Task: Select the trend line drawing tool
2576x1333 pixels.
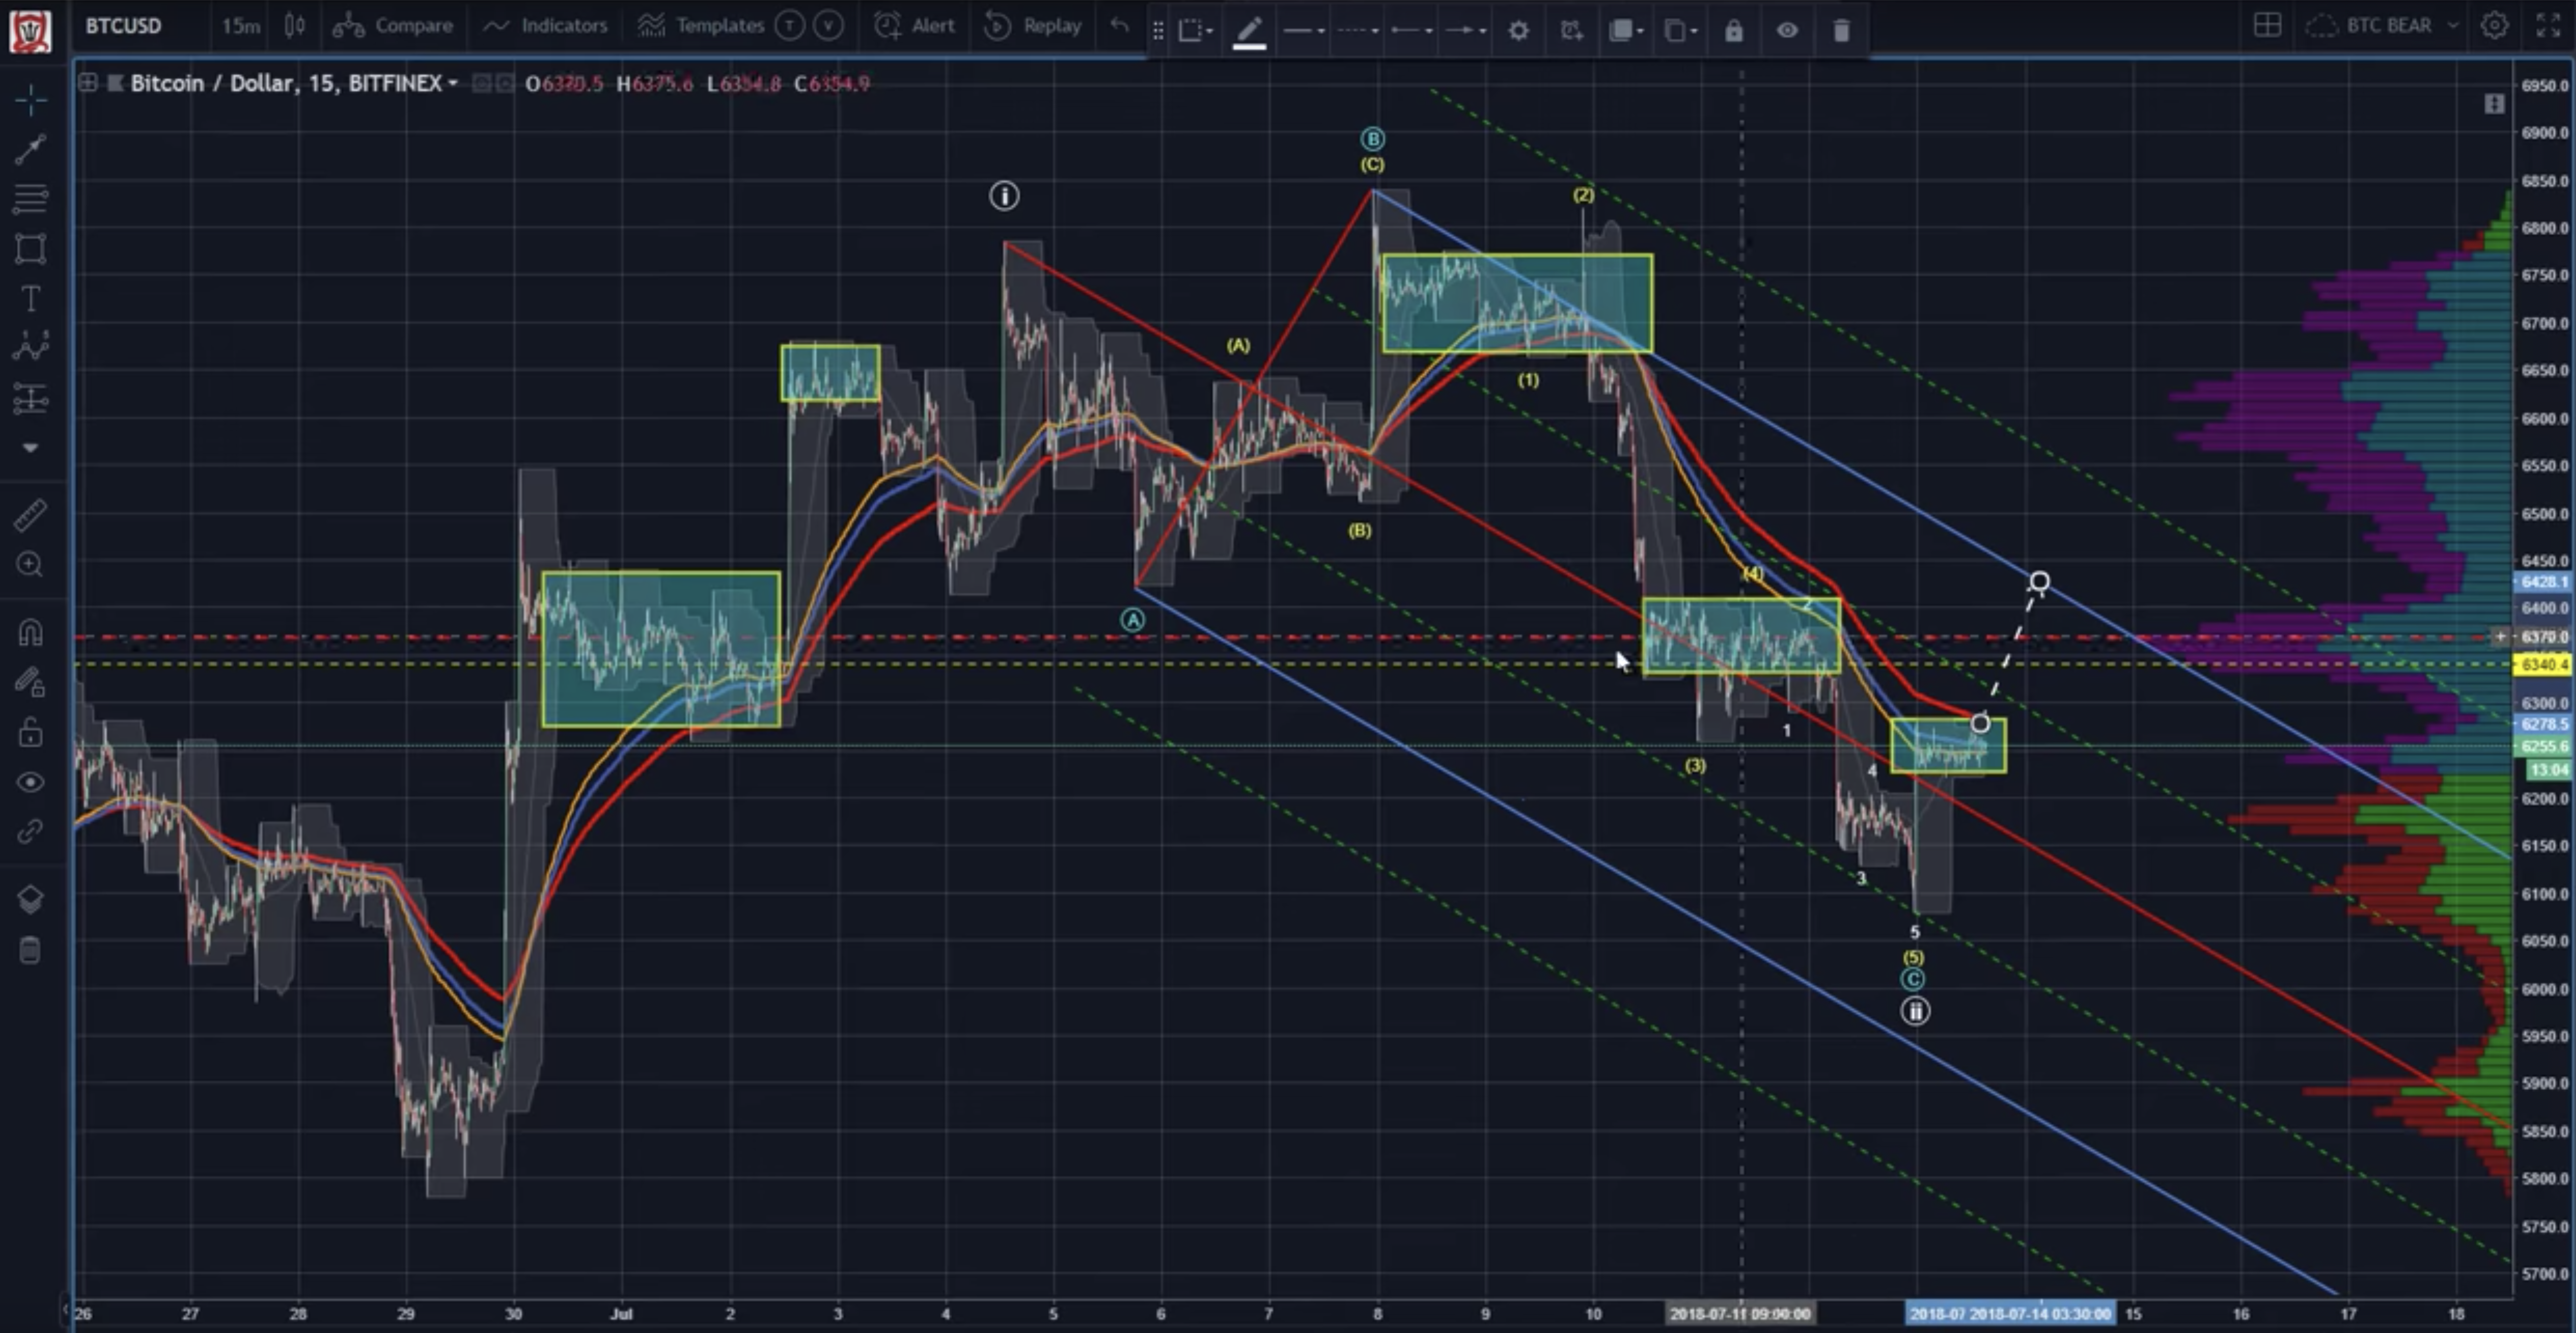Action: pos(30,149)
